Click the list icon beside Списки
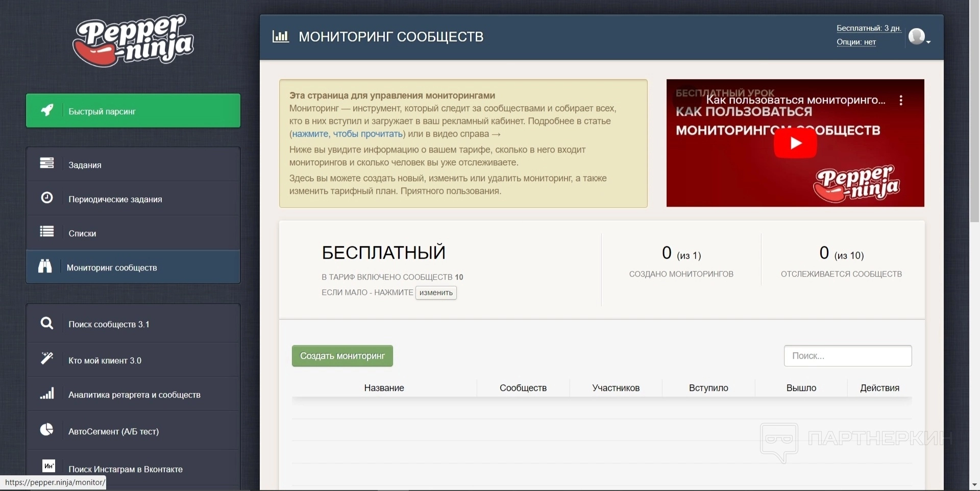This screenshot has width=980, height=491. pos(47,232)
